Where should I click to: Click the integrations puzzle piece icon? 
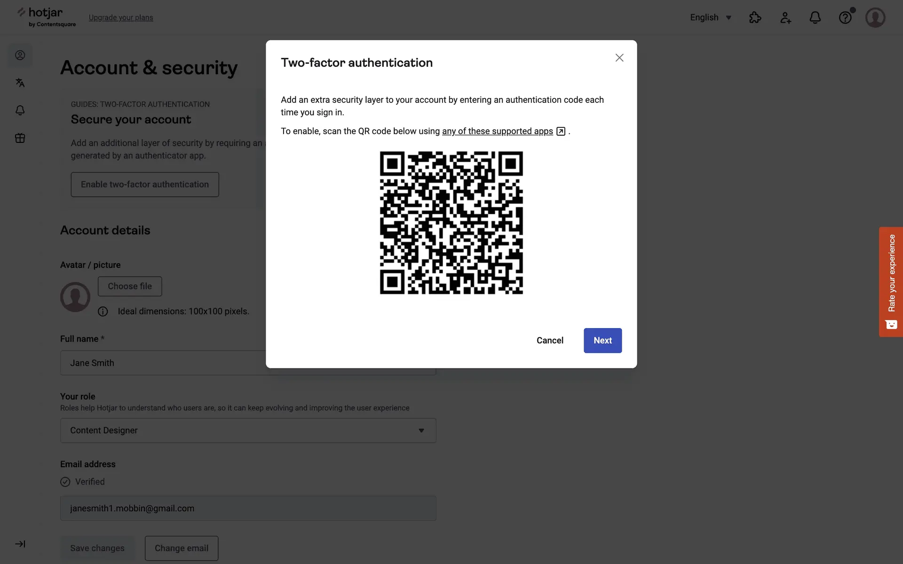point(755,17)
